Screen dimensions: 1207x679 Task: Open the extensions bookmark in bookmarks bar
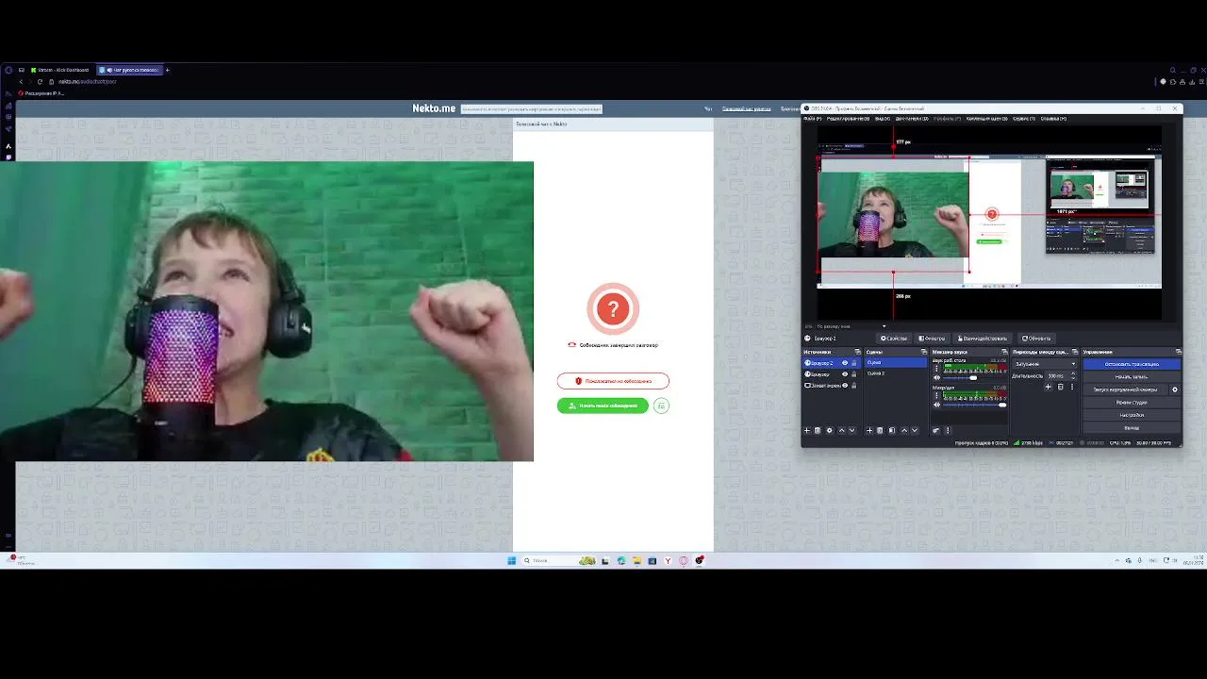[41, 93]
